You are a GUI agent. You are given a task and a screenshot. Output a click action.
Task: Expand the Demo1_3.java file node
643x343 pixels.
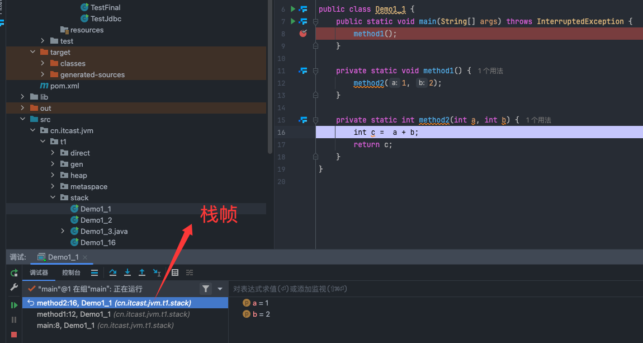pyautogui.click(x=63, y=231)
